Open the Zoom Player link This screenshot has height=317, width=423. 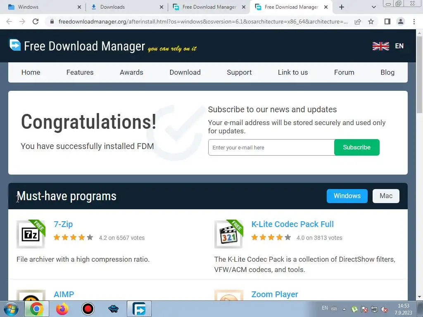click(275, 294)
